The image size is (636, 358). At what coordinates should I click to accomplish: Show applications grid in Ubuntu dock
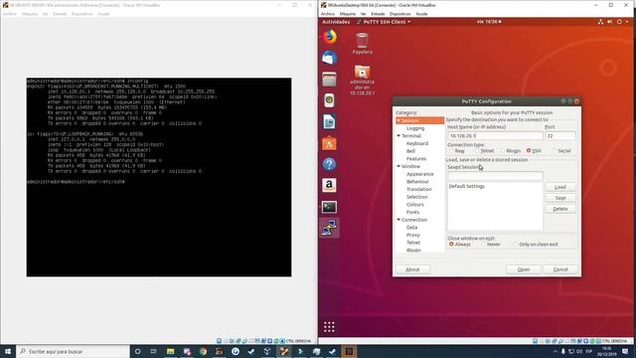click(329, 327)
